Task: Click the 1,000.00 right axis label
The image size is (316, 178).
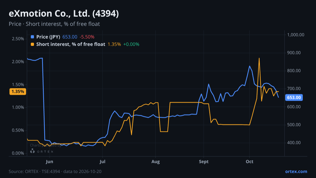Action: [296, 35]
